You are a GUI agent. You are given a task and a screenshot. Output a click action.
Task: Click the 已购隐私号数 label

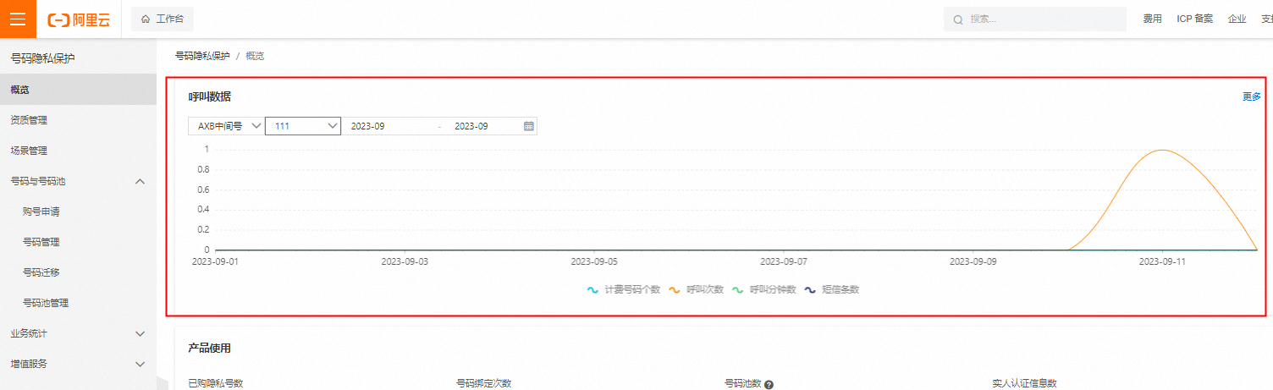pos(216,383)
